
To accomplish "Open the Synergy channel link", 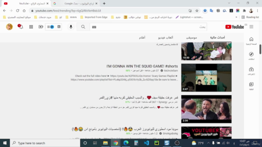I will coord(163,102).
